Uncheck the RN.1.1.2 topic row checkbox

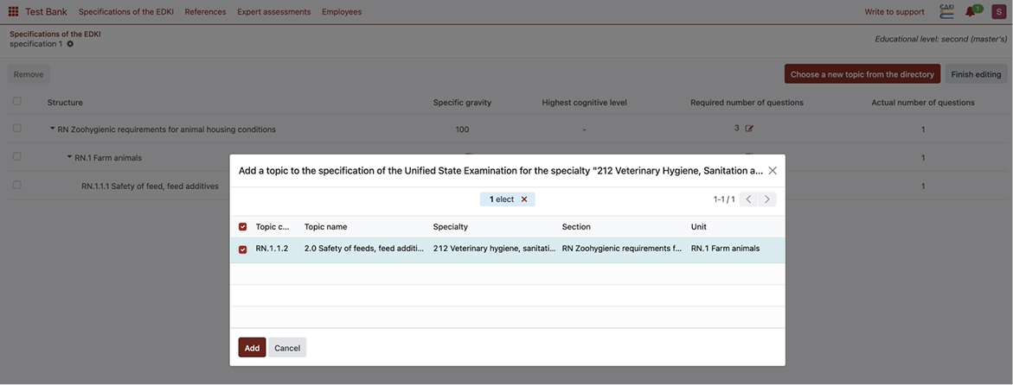coord(243,249)
